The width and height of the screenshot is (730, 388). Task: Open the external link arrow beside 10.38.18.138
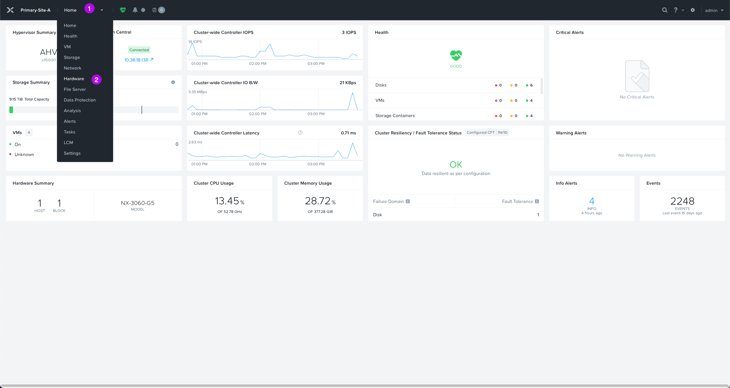tap(151, 60)
